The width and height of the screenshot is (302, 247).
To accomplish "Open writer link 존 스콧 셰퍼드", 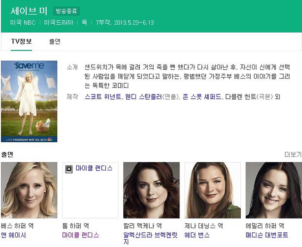I will [x=202, y=97].
